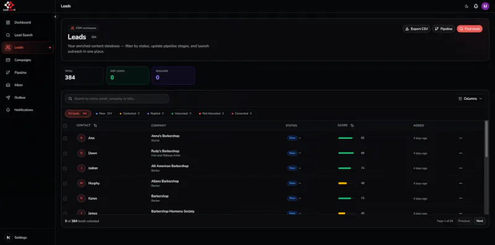Viewport: 495px width, 245px height.
Task: Open status dropdown for Rudy's Barbershop
Action: coord(294,153)
